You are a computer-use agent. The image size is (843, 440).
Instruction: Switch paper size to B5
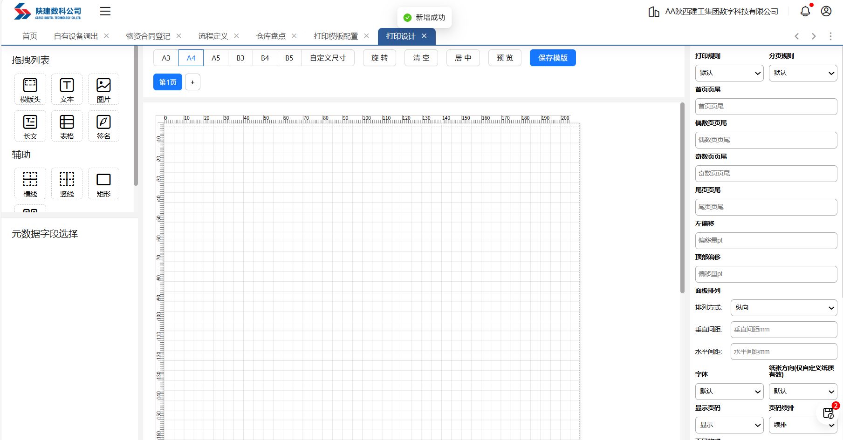tap(289, 58)
